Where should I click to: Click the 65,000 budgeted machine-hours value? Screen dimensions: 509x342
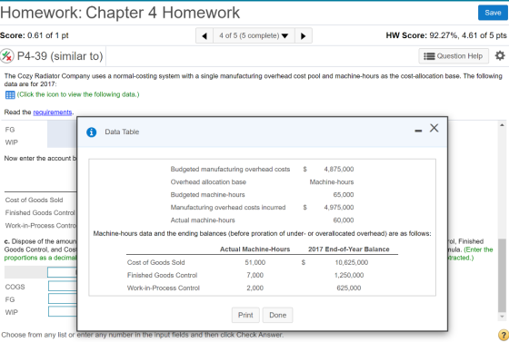(x=344, y=195)
